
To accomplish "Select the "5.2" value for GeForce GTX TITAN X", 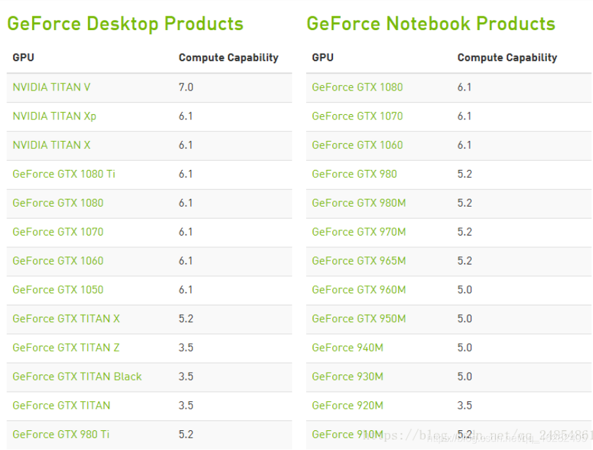I will (186, 319).
